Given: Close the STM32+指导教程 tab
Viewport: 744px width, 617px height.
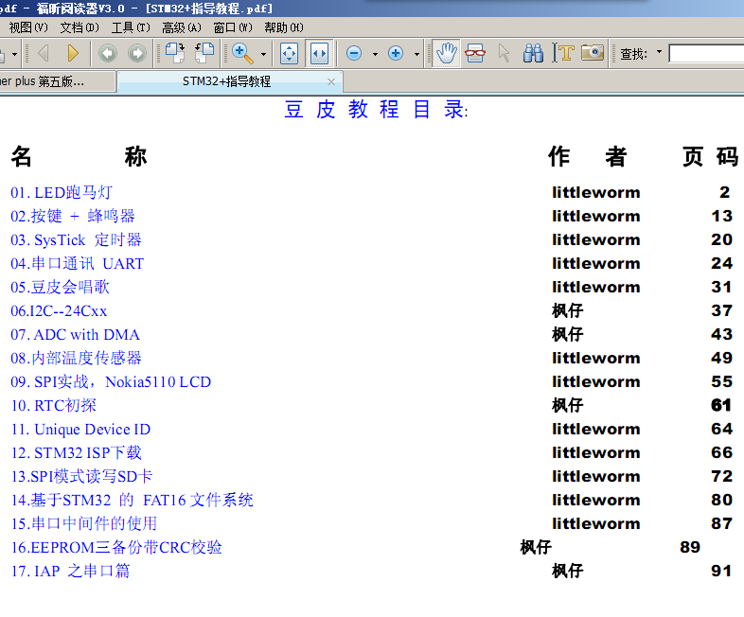Looking at the screenshot, I should [x=331, y=81].
